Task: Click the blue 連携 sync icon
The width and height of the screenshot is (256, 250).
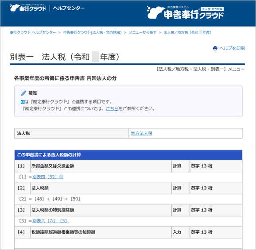Action: pos(23,102)
